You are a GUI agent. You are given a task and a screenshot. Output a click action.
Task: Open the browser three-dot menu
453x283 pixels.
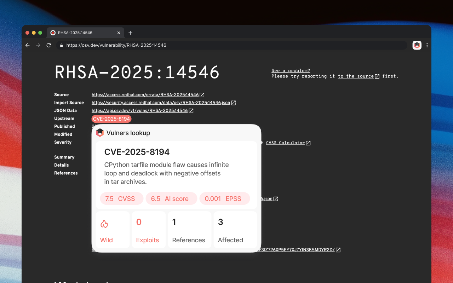(427, 45)
